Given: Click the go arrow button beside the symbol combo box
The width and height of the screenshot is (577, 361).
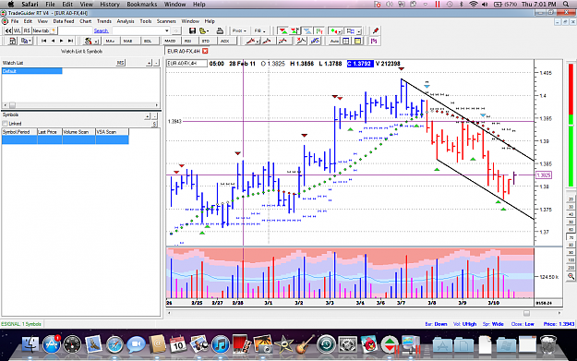Looking at the screenshot, I should point(176,30).
